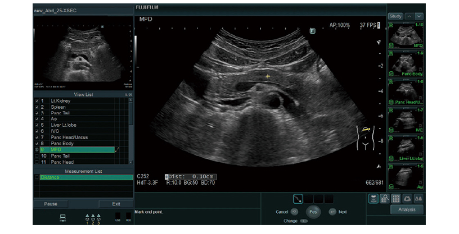Viewport: 459px width, 234px height.
Task: Open the image search review icon
Action: click(x=385, y=198)
